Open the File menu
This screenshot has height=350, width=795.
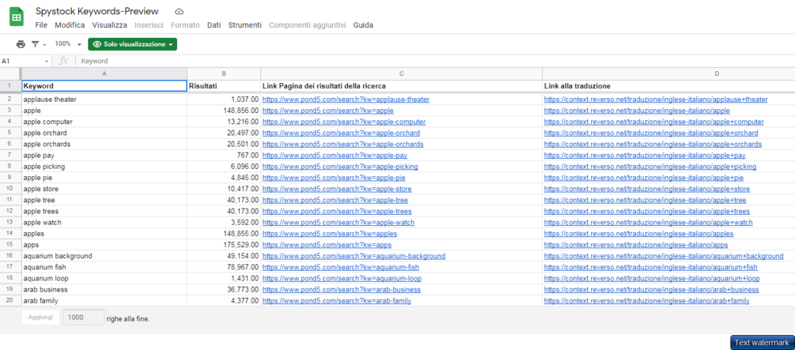pyautogui.click(x=42, y=24)
